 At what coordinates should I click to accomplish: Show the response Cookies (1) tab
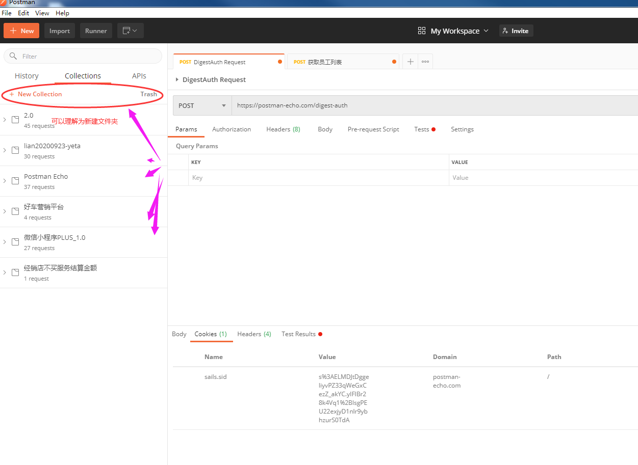(x=211, y=334)
